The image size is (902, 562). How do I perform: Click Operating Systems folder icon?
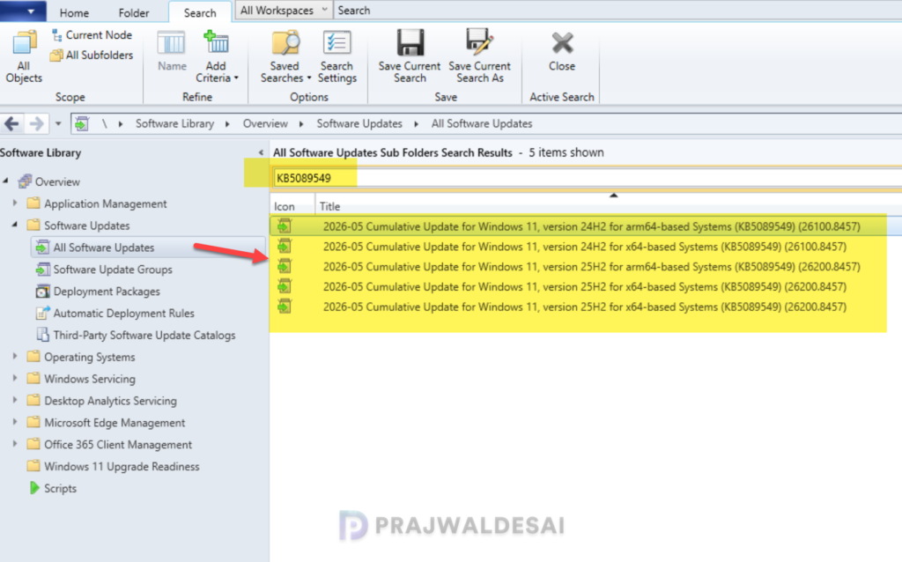34,357
